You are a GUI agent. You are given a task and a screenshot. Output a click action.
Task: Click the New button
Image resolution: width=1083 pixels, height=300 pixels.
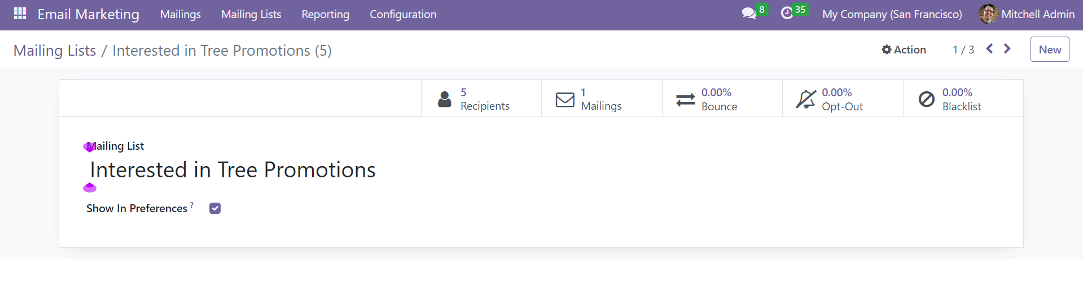(1050, 50)
